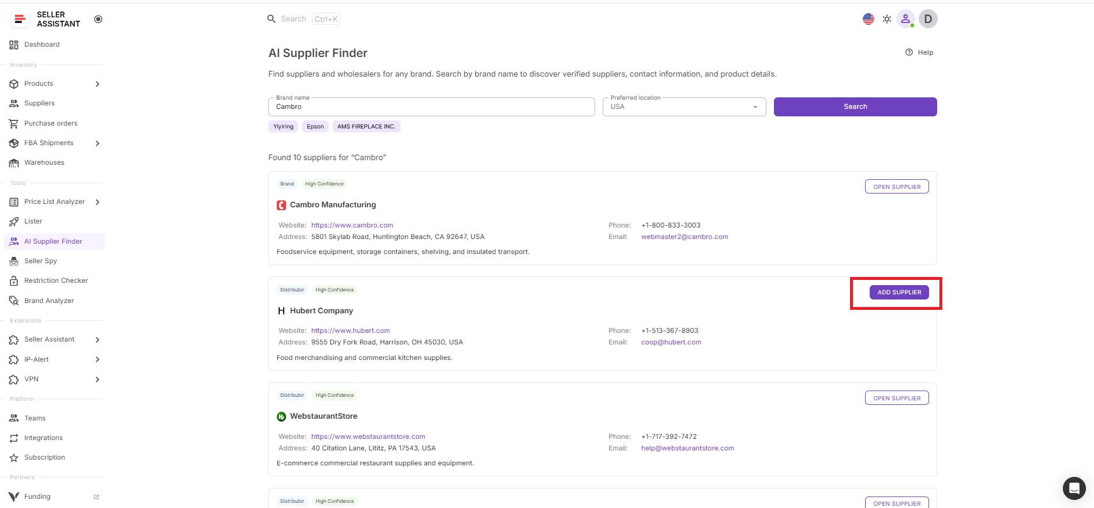This screenshot has width=1094, height=508.
Task: Toggle the sidebar pin radio icon
Action: (98, 19)
